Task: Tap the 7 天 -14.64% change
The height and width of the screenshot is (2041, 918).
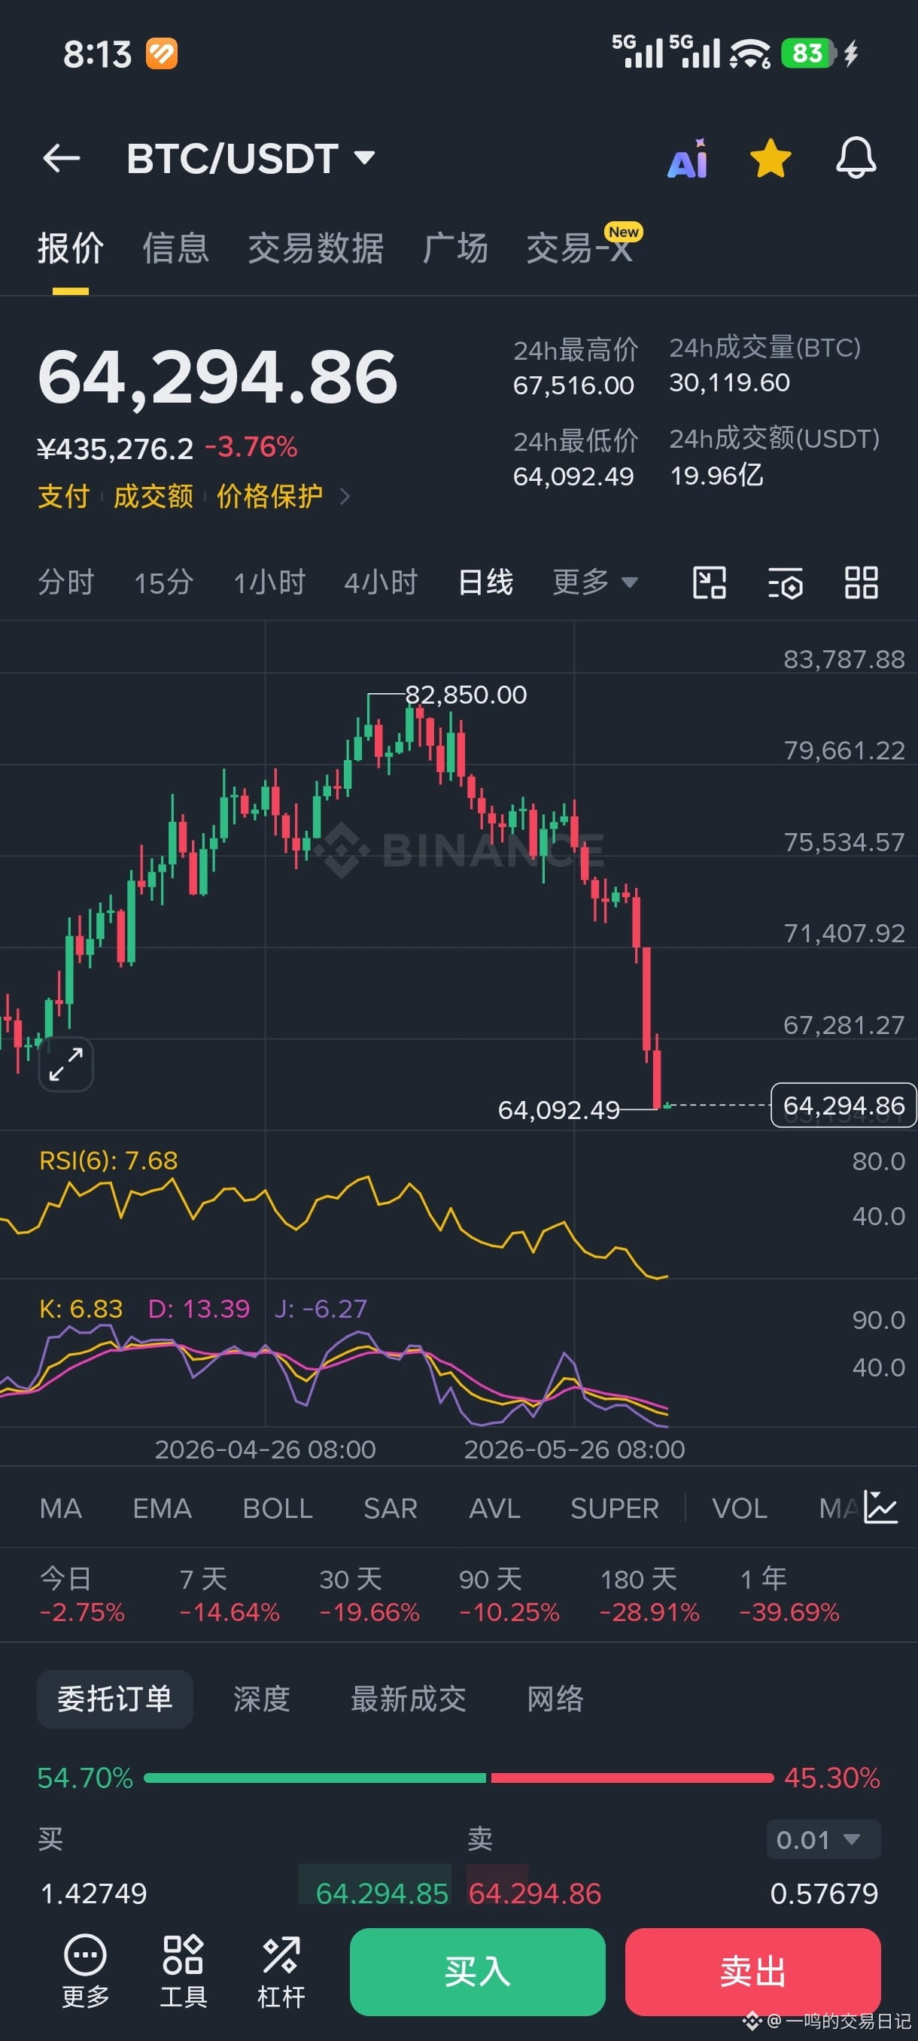Action: coord(229,1595)
